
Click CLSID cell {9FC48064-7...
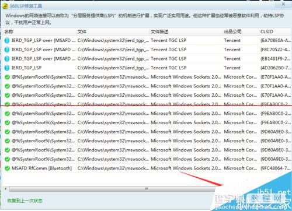(x=276, y=168)
